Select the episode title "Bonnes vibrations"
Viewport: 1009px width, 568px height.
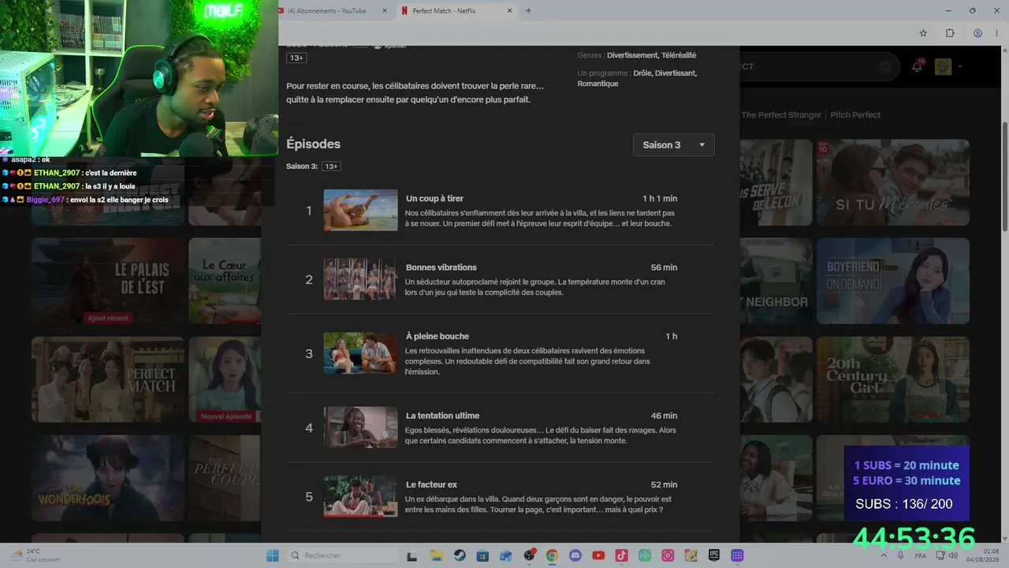[441, 267]
